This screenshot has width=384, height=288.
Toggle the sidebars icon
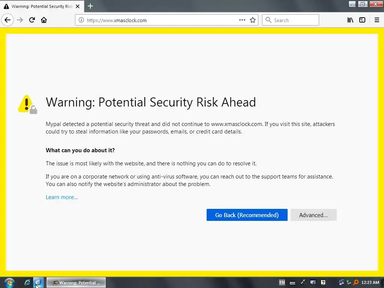coord(362,20)
